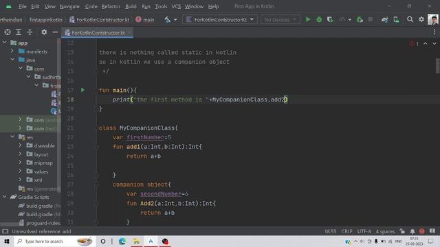Run main function from gutter arrow
The width and height of the screenshot is (440, 247).
point(82,90)
